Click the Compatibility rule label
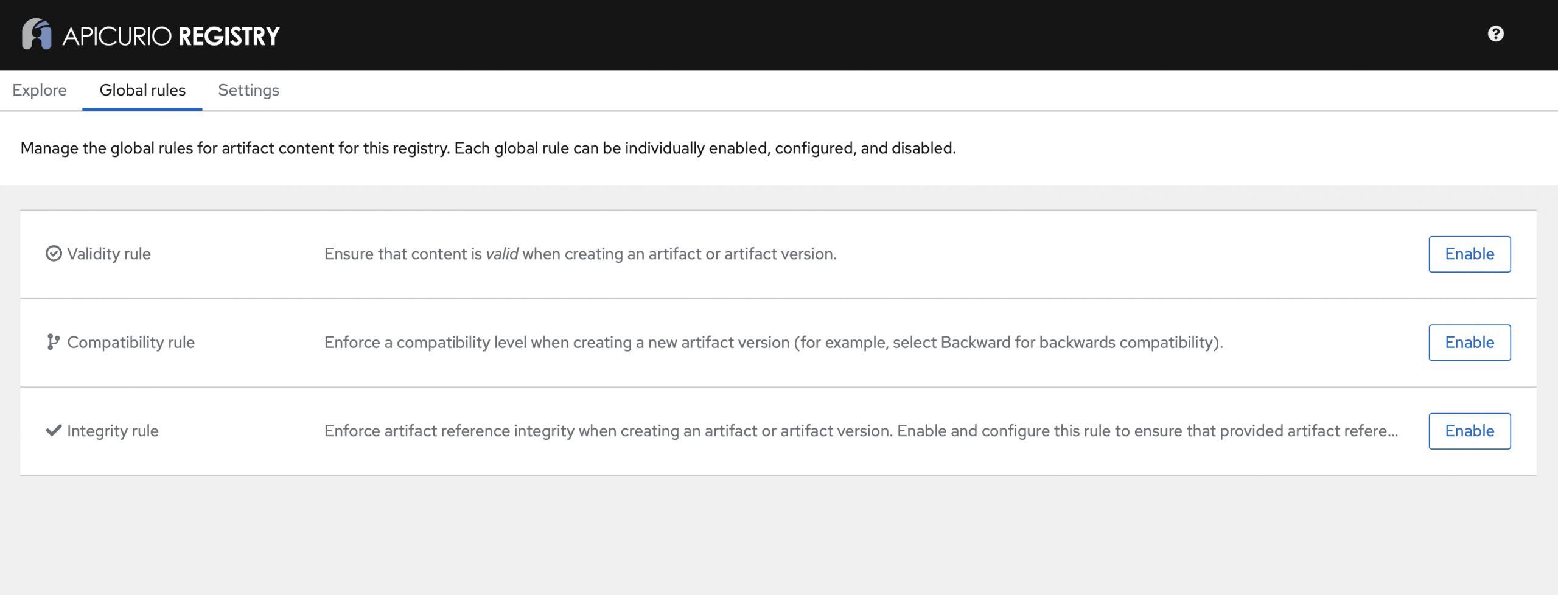Image resolution: width=1558 pixels, height=595 pixels. click(x=131, y=342)
